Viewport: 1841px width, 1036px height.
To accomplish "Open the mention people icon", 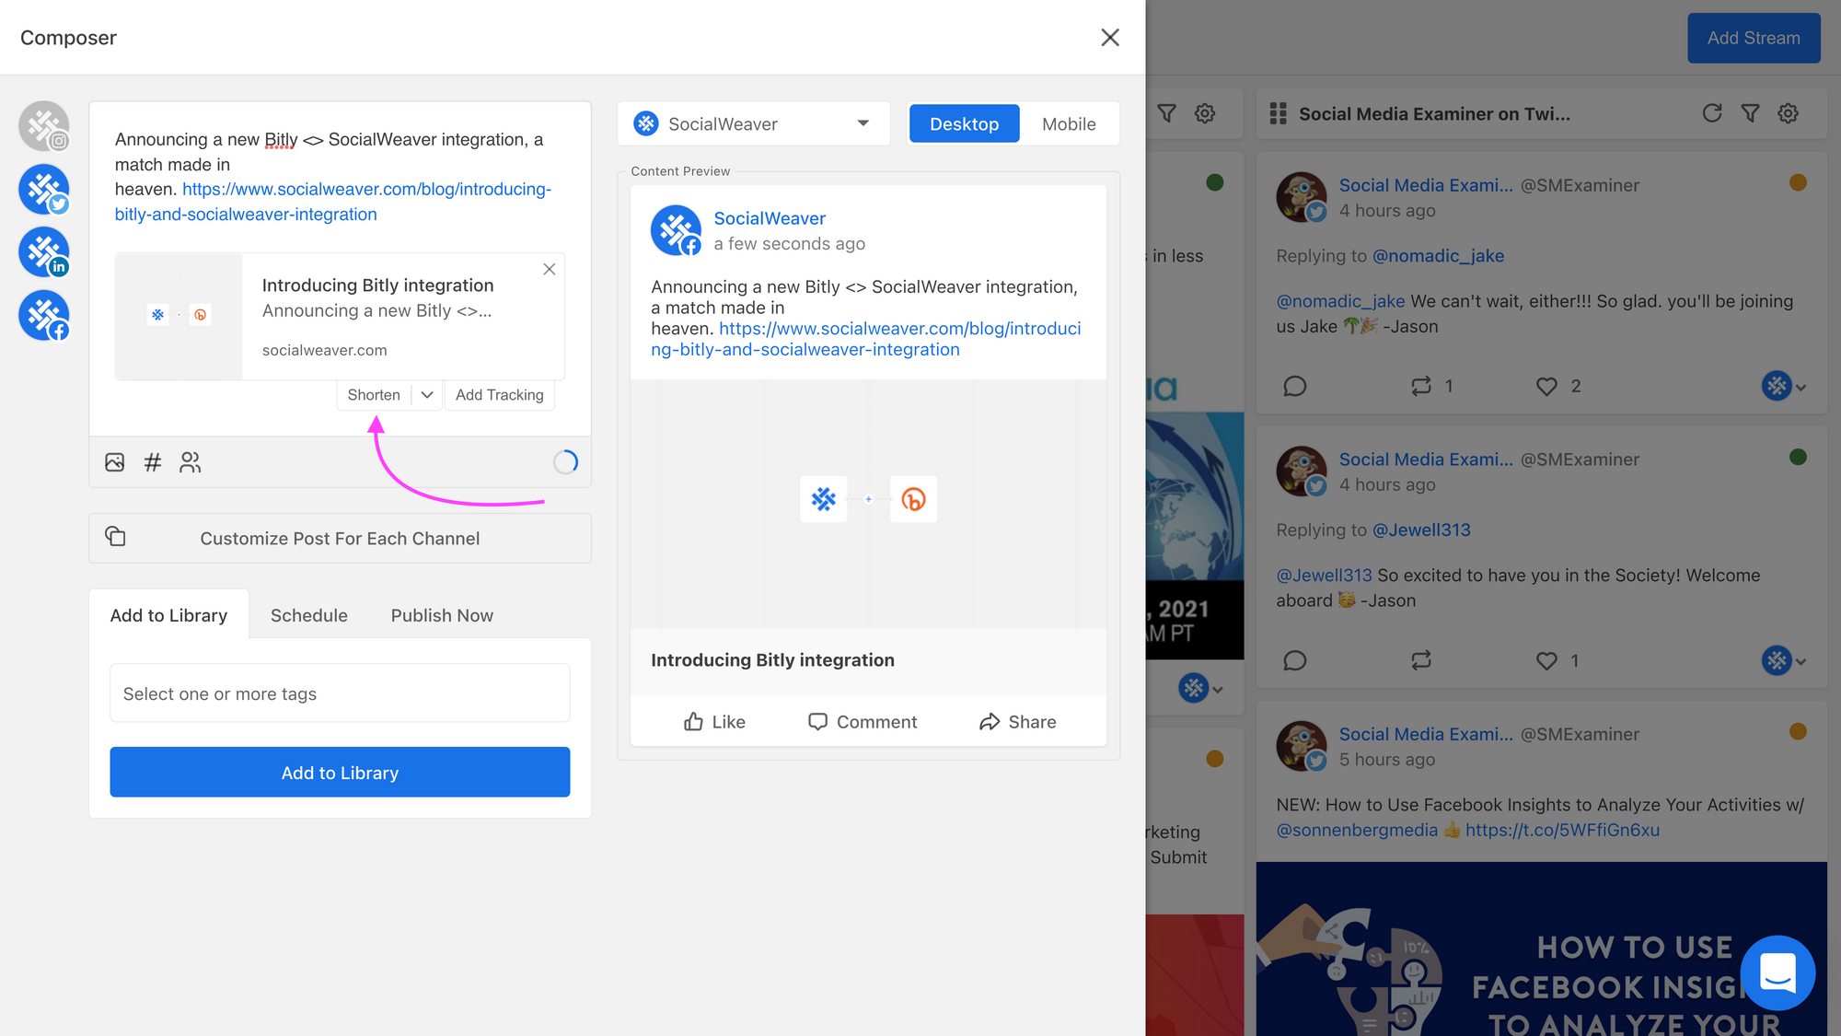I will [x=191, y=462].
